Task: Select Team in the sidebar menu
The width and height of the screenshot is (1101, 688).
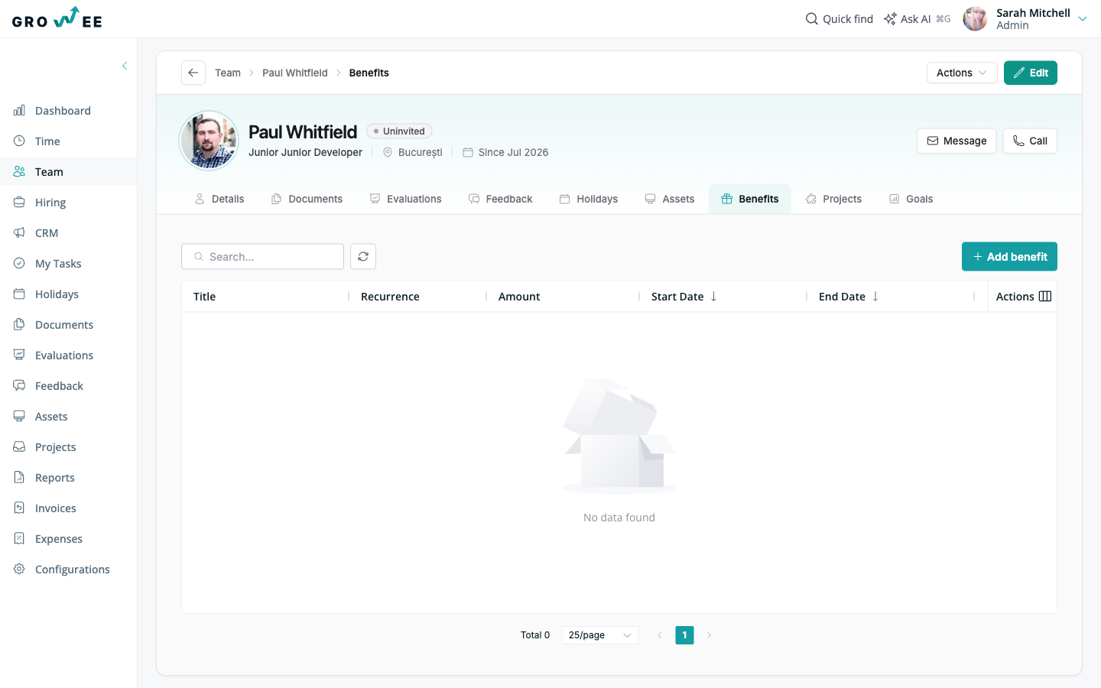Action: [69, 172]
